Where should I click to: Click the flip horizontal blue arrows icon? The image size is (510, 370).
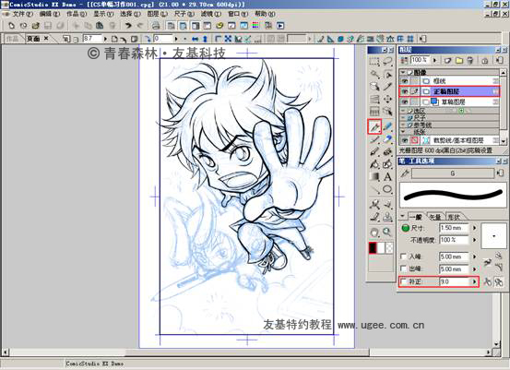click(196, 39)
